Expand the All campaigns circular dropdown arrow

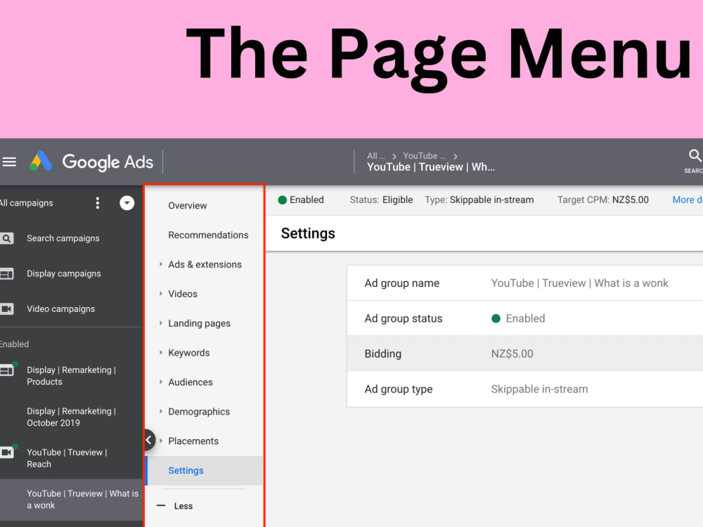pos(127,203)
